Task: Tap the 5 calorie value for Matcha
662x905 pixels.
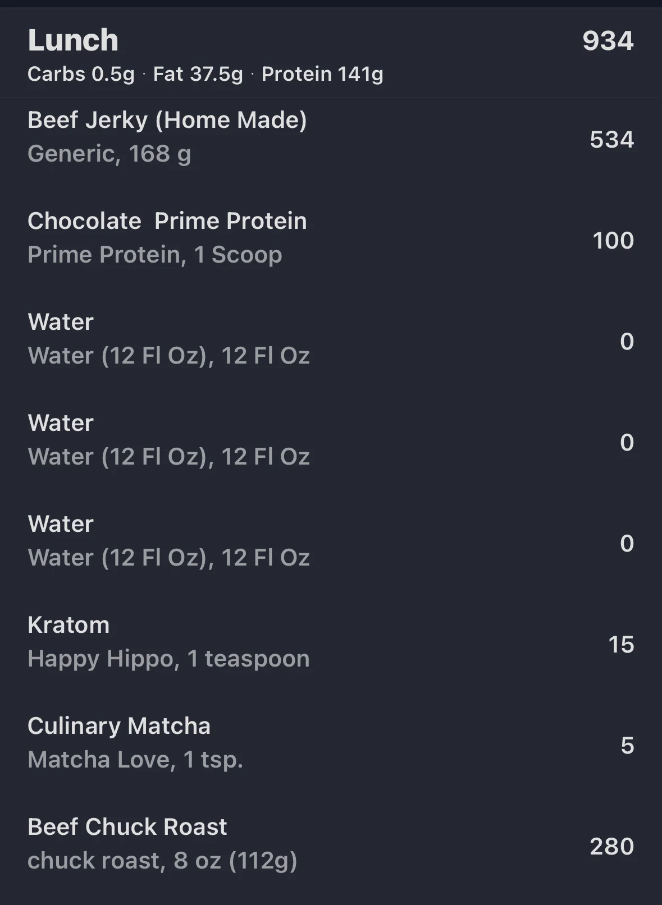Action: (628, 746)
